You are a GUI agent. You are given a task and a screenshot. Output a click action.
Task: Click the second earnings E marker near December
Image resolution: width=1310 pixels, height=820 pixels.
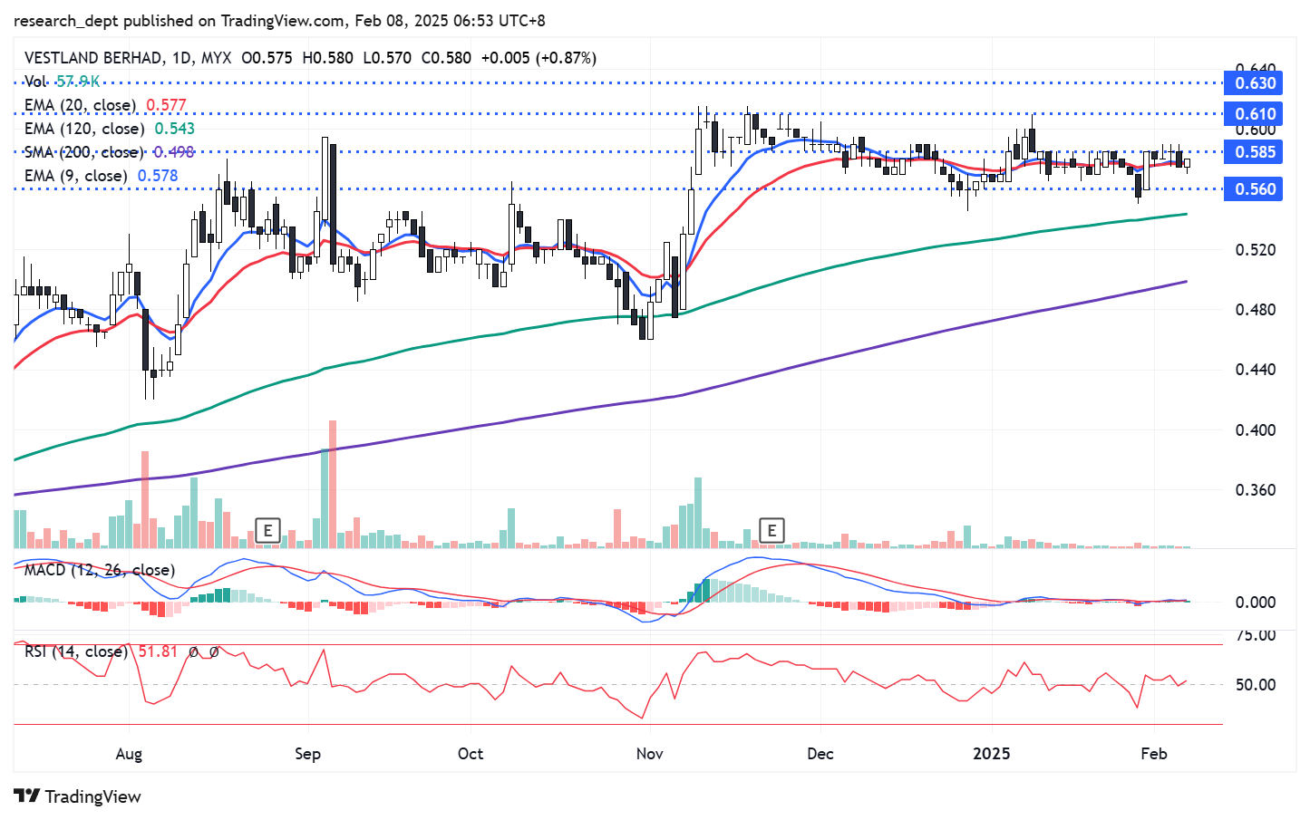[x=771, y=530]
